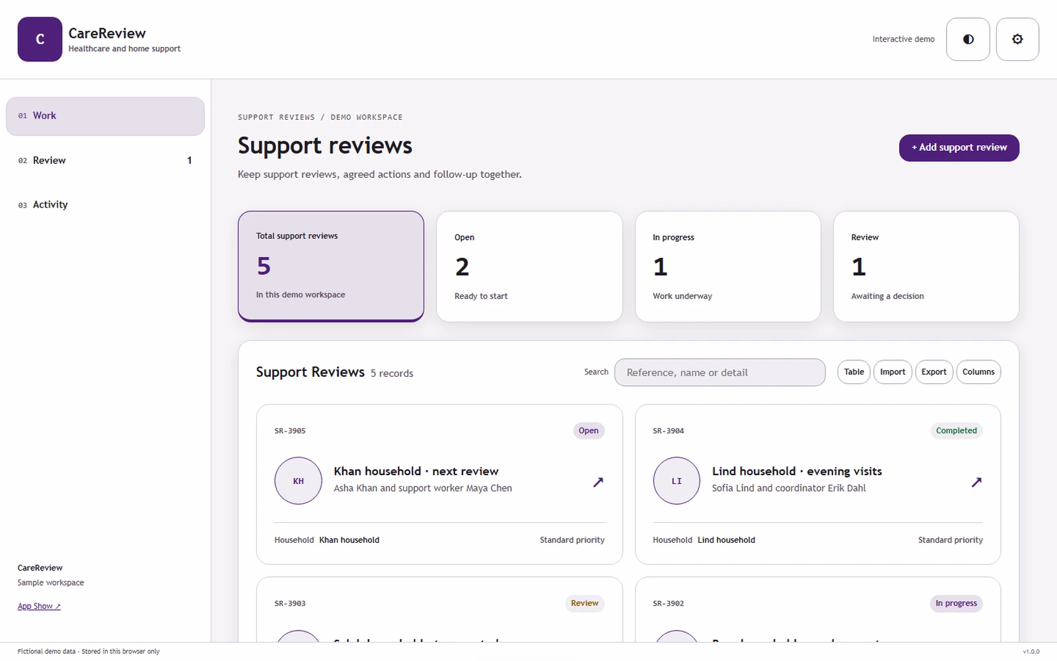Toggle the dark/light theme button
This screenshot has height=661, width=1057.
[968, 40]
